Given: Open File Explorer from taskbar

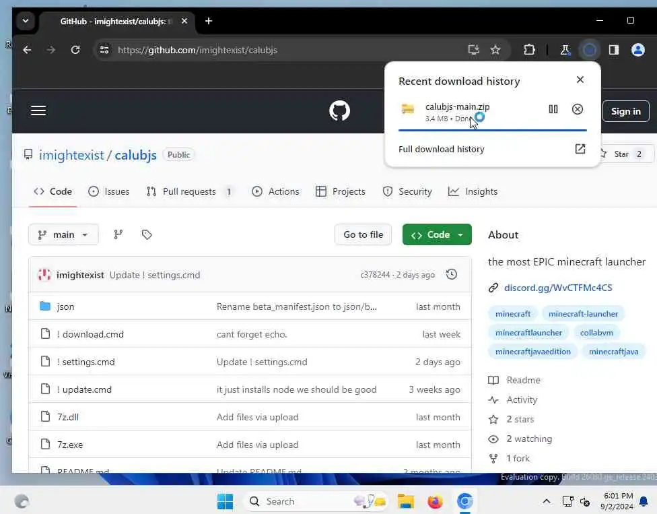Looking at the screenshot, I should pos(406,501).
